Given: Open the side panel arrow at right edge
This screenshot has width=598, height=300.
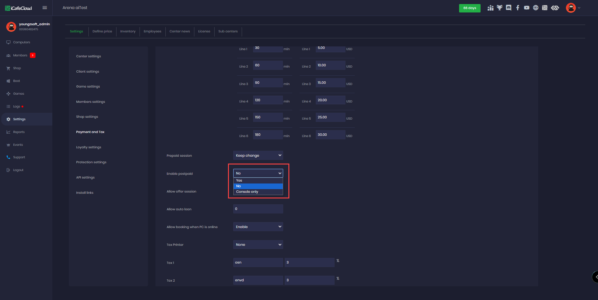Looking at the screenshot, I should [596, 277].
